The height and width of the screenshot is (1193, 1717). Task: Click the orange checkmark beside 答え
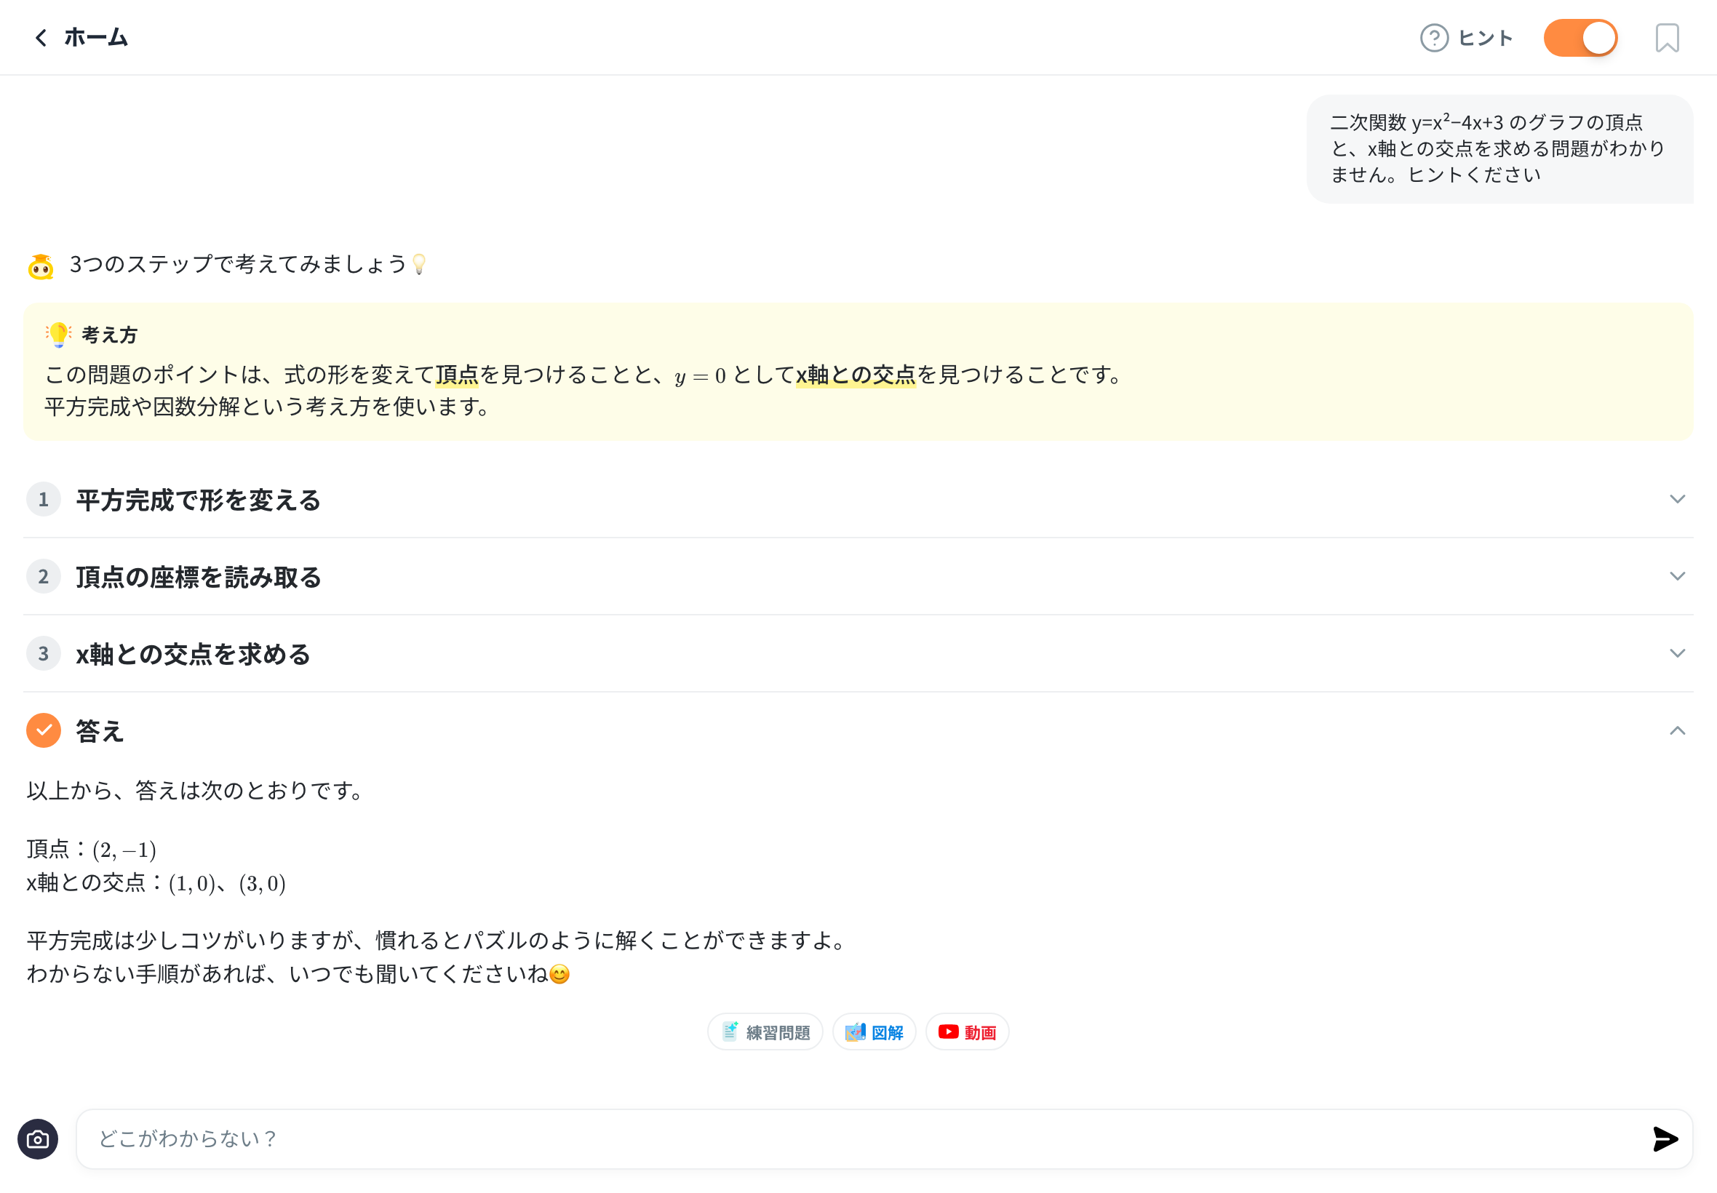pyautogui.click(x=44, y=730)
